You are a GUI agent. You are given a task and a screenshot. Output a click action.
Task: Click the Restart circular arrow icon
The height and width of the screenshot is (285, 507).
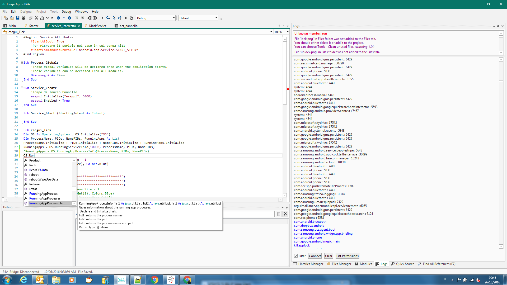coord(132,18)
